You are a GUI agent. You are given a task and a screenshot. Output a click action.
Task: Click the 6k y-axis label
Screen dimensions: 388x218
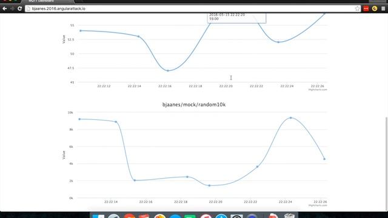(x=72, y=147)
